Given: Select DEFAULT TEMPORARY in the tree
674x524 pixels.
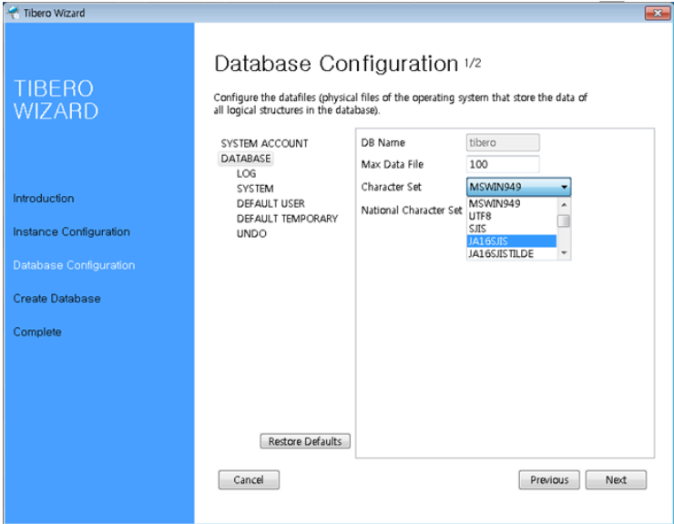Looking at the screenshot, I should (x=287, y=219).
